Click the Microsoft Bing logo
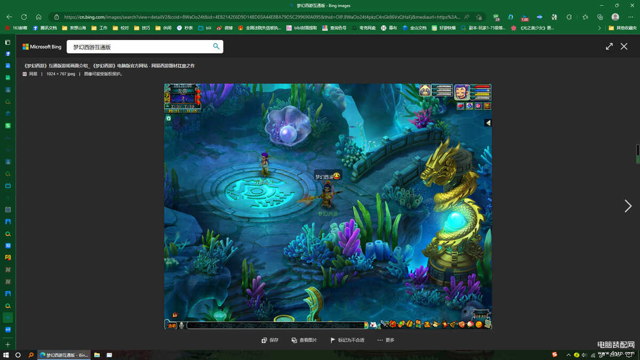640x360 pixels. pyautogui.click(x=42, y=47)
